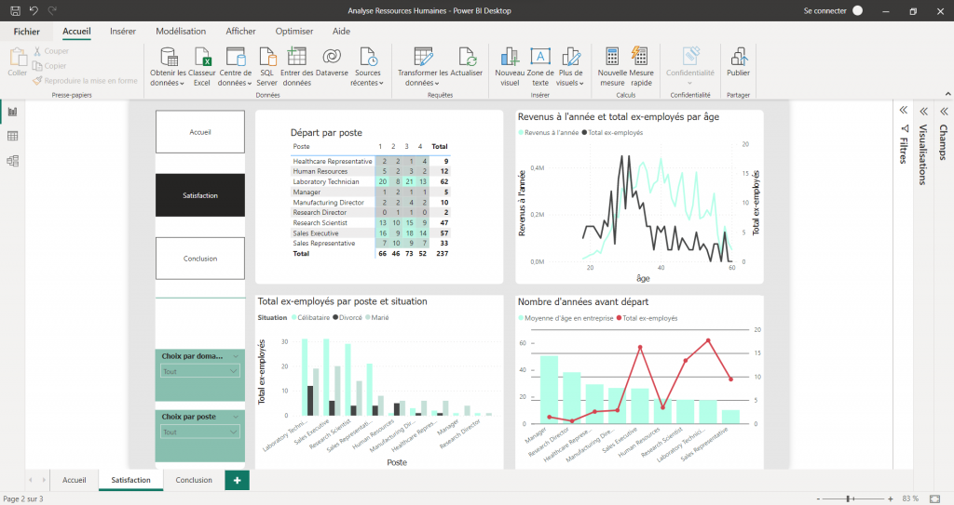Switch to the Insérer ribbon tab

pos(123,31)
